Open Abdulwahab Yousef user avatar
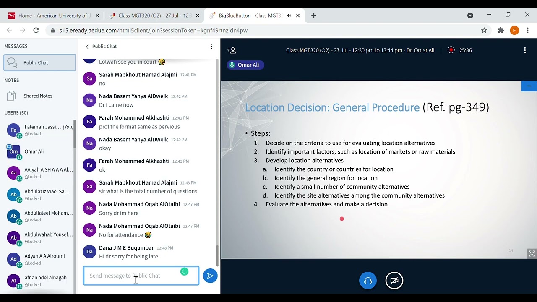The height and width of the screenshot is (302, 537). coord(13,238)
